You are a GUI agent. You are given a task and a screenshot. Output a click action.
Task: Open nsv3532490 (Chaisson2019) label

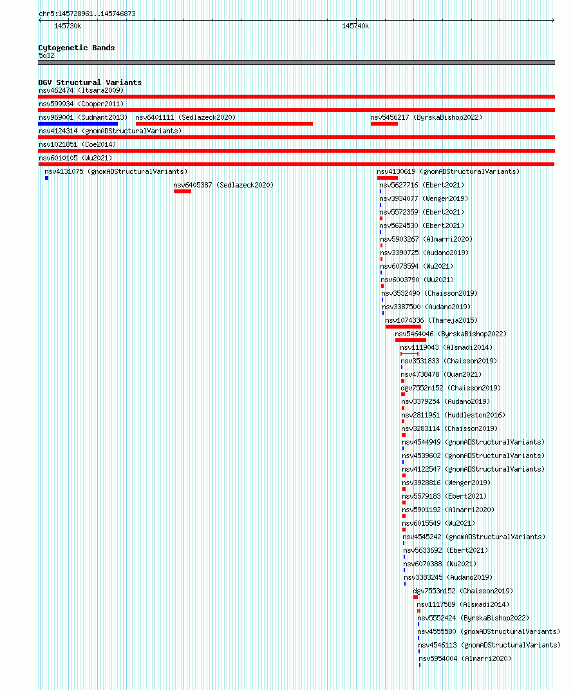pyautogui.click(x=429, y=294)
